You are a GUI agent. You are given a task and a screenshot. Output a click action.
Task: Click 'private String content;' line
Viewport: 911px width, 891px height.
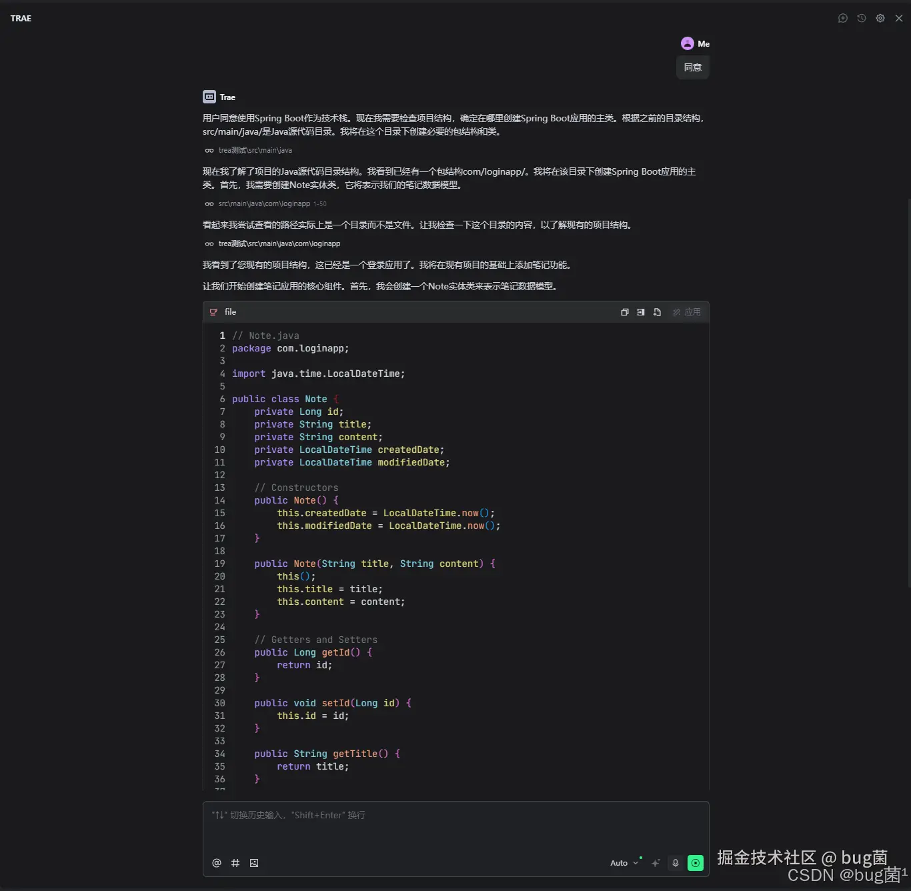(318, 437)
